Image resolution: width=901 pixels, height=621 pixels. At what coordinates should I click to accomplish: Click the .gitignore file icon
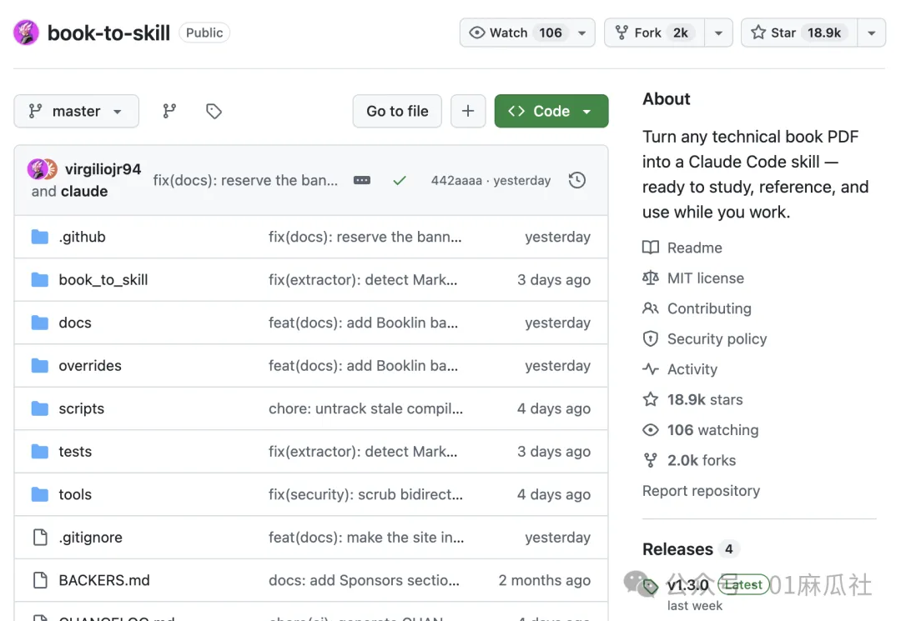point(40,537)
